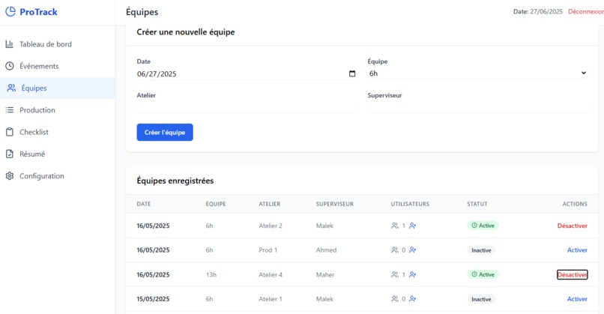This screenshot has height=314, width=604.
Task: Click the users icon in the Atelier 2 row
Action: point(395,226)
